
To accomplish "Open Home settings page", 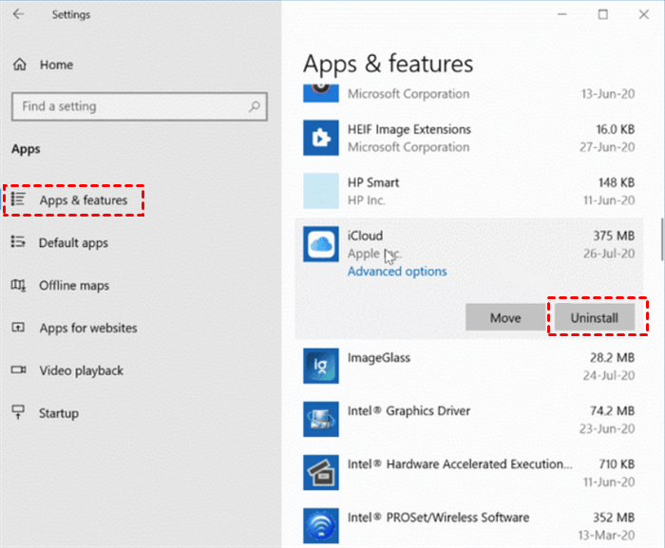I will pos(56,65).
